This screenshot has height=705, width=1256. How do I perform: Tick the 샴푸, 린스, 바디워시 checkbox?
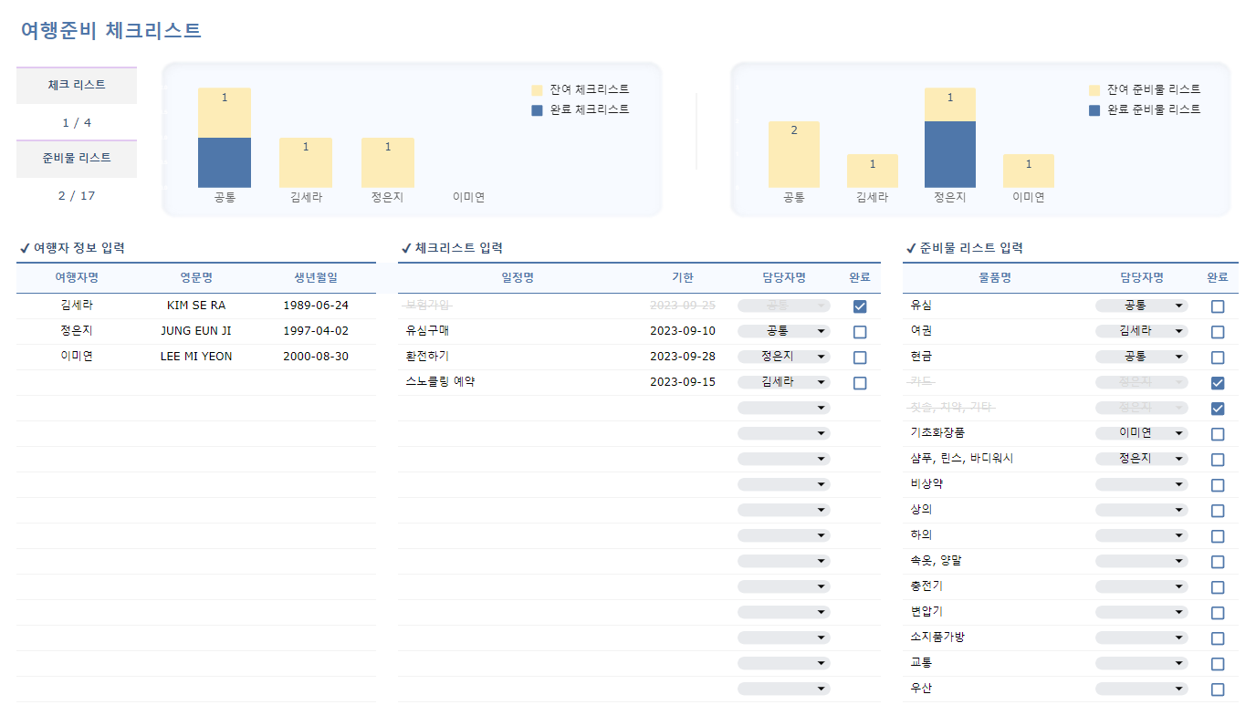pos(1218,460)
